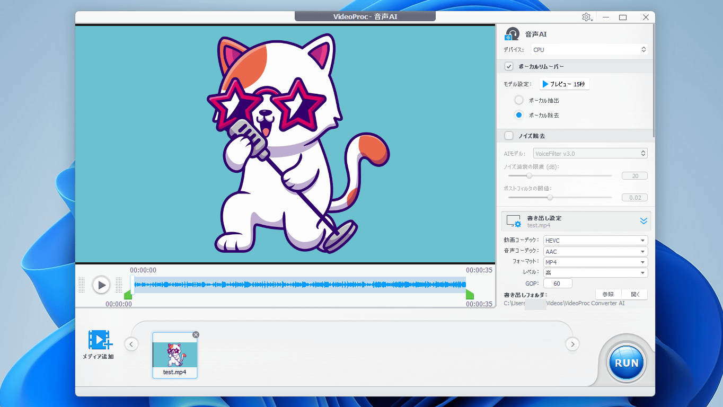Open the settings gear in title bar
Viewport: 723px width, 407px height.
coord(586,17)
